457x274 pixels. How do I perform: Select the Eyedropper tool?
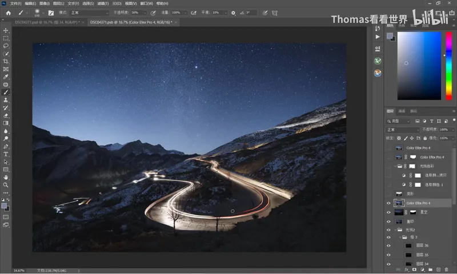pyautogui.click(x=6, y=77)
